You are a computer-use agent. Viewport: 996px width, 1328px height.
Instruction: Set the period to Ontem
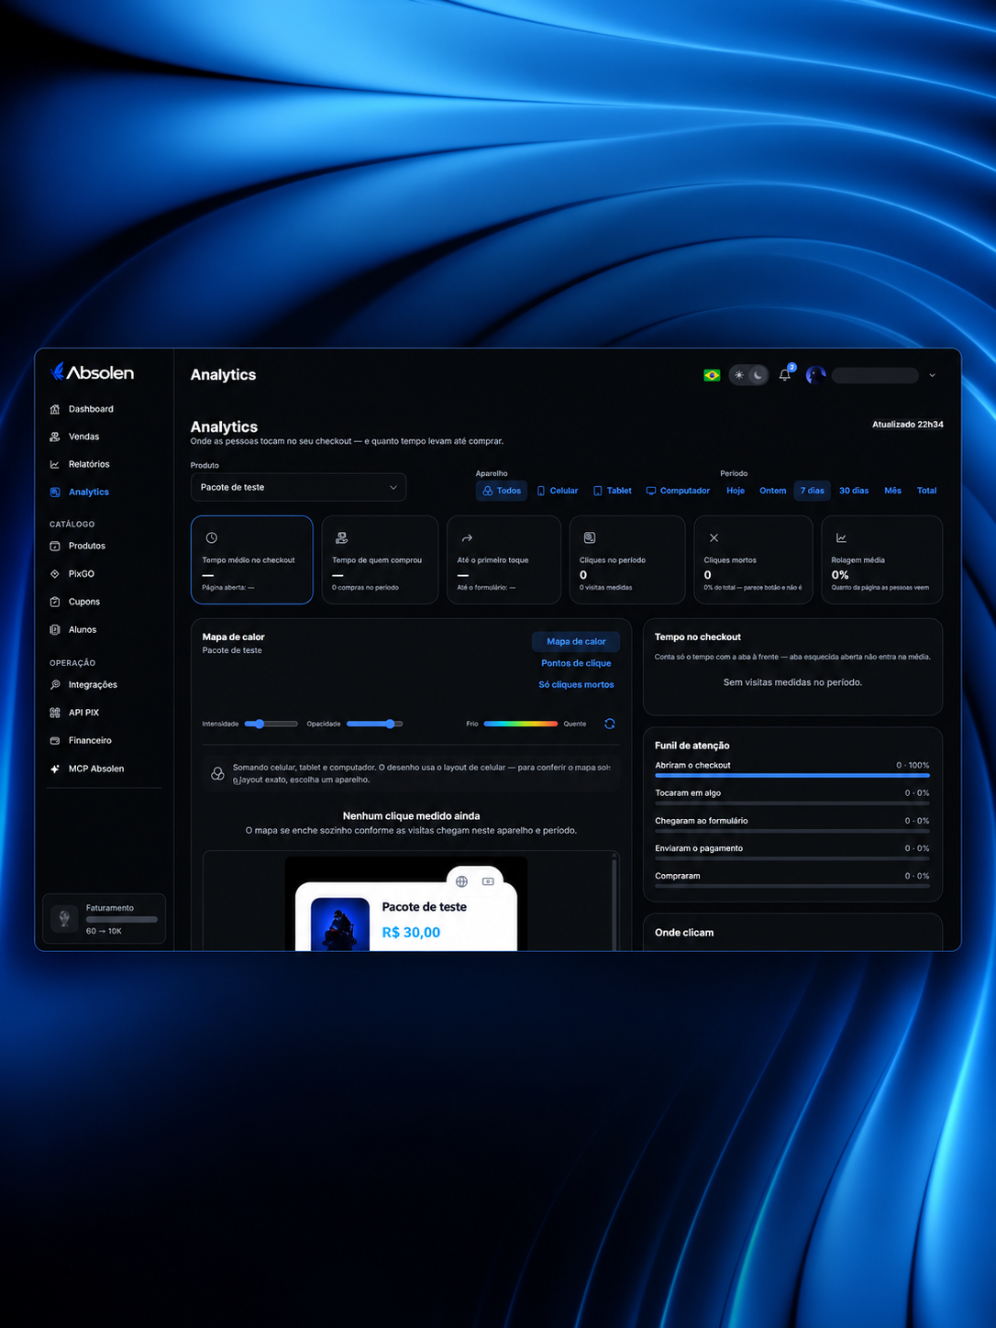coord(773,491)
